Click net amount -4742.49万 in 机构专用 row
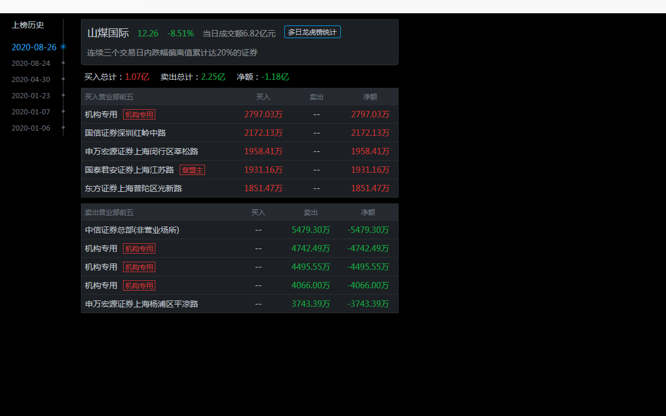This screenshot has height=416, width=666. (x=368, y=248)
